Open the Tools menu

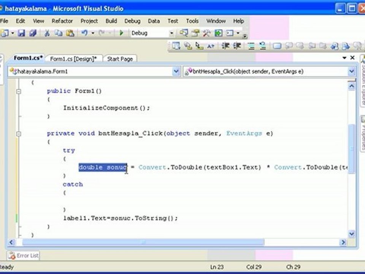point(192,21)
